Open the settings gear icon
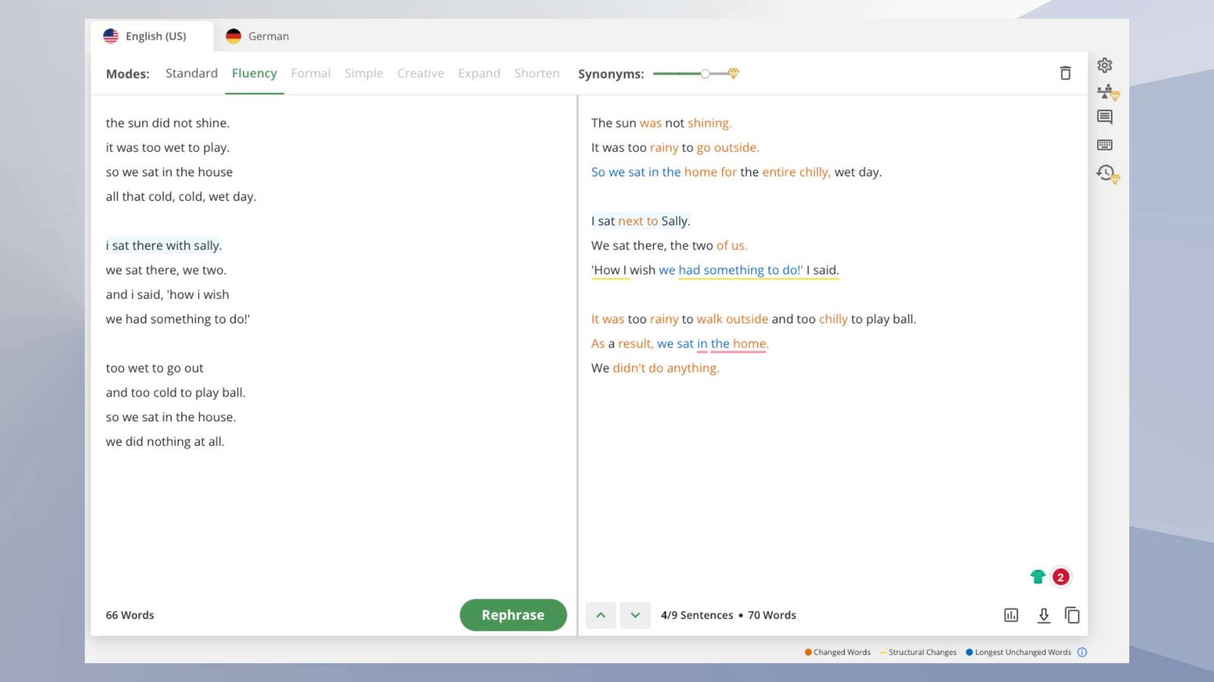1214x682 pixels. [1105, 65]
